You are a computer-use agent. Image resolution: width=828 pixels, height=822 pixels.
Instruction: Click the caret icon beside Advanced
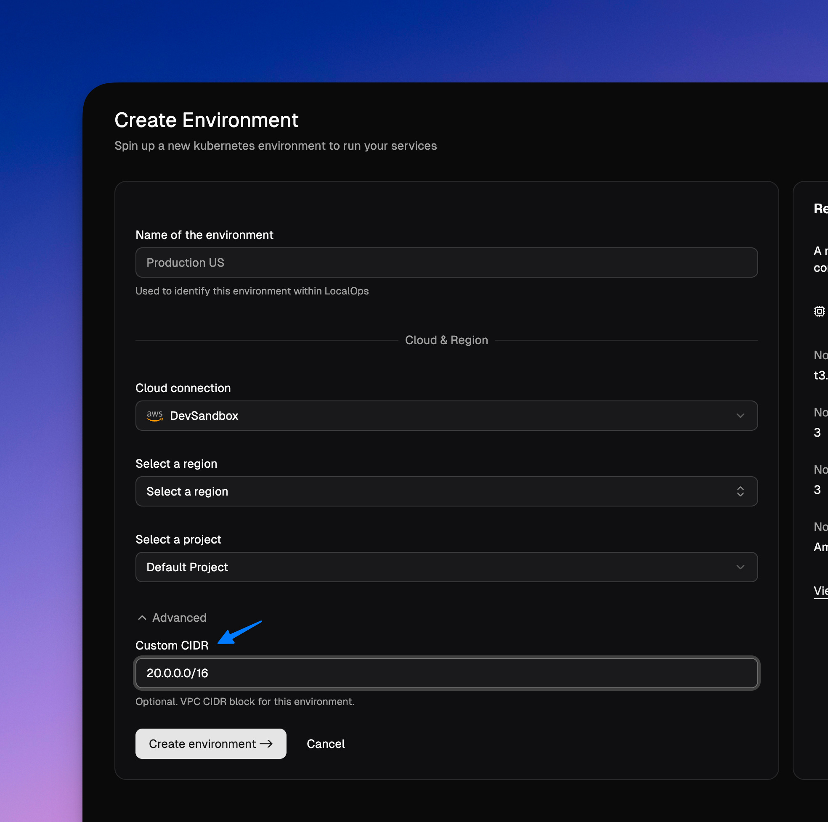(142, 618)
